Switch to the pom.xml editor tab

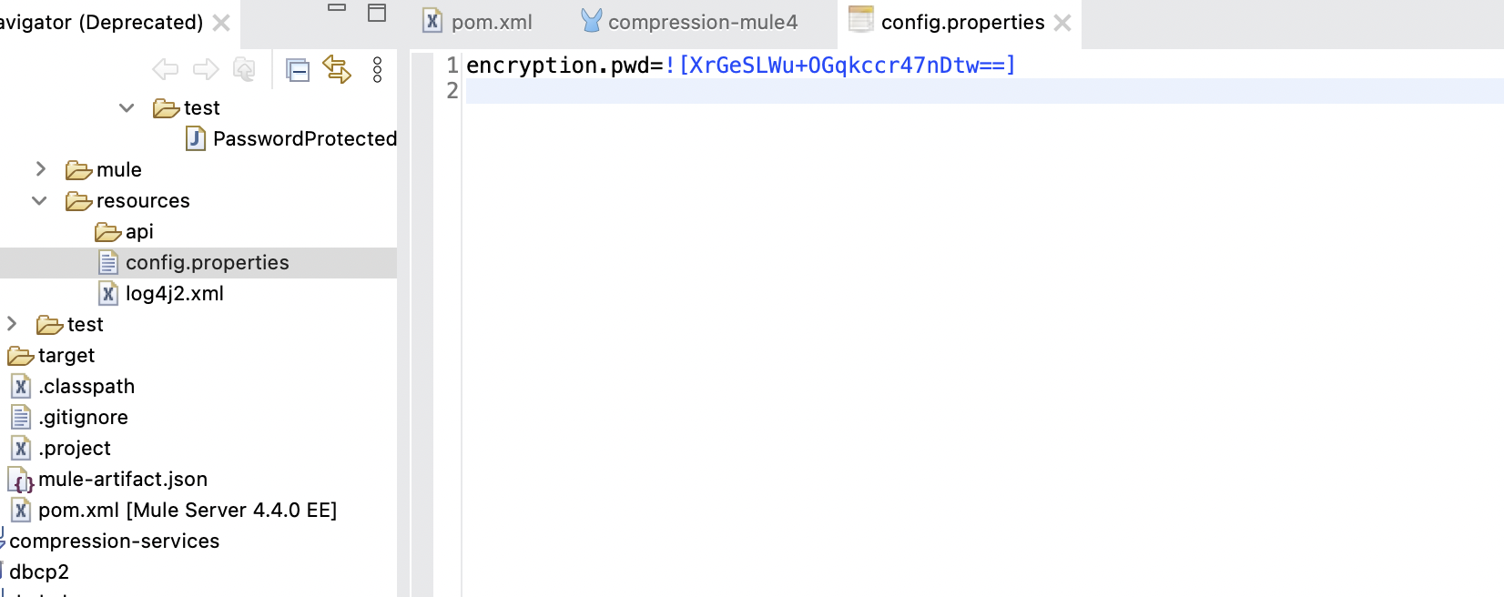tap(491, 23)
